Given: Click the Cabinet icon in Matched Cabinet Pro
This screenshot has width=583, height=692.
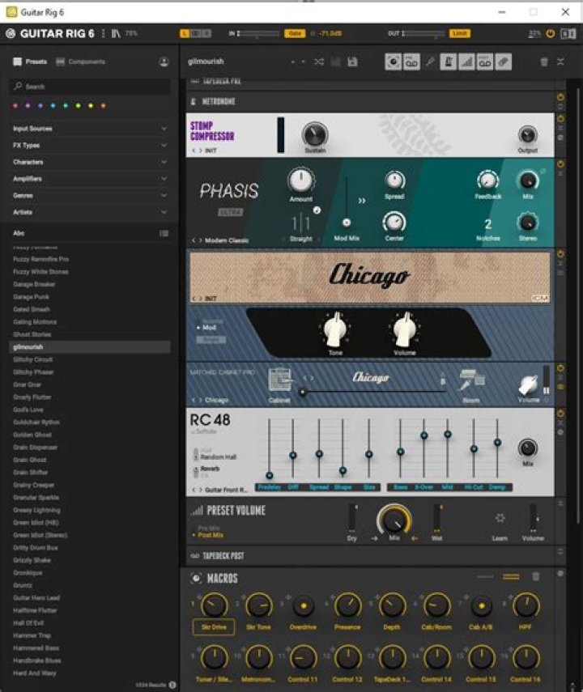Looking at the screenshot, I should pyautogui.click(x=280, y=380).
